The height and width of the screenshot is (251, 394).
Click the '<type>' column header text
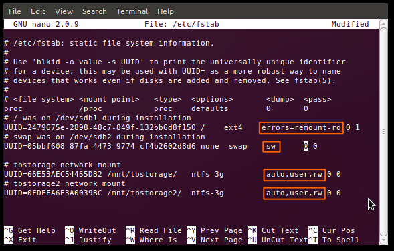coord(168,99)
